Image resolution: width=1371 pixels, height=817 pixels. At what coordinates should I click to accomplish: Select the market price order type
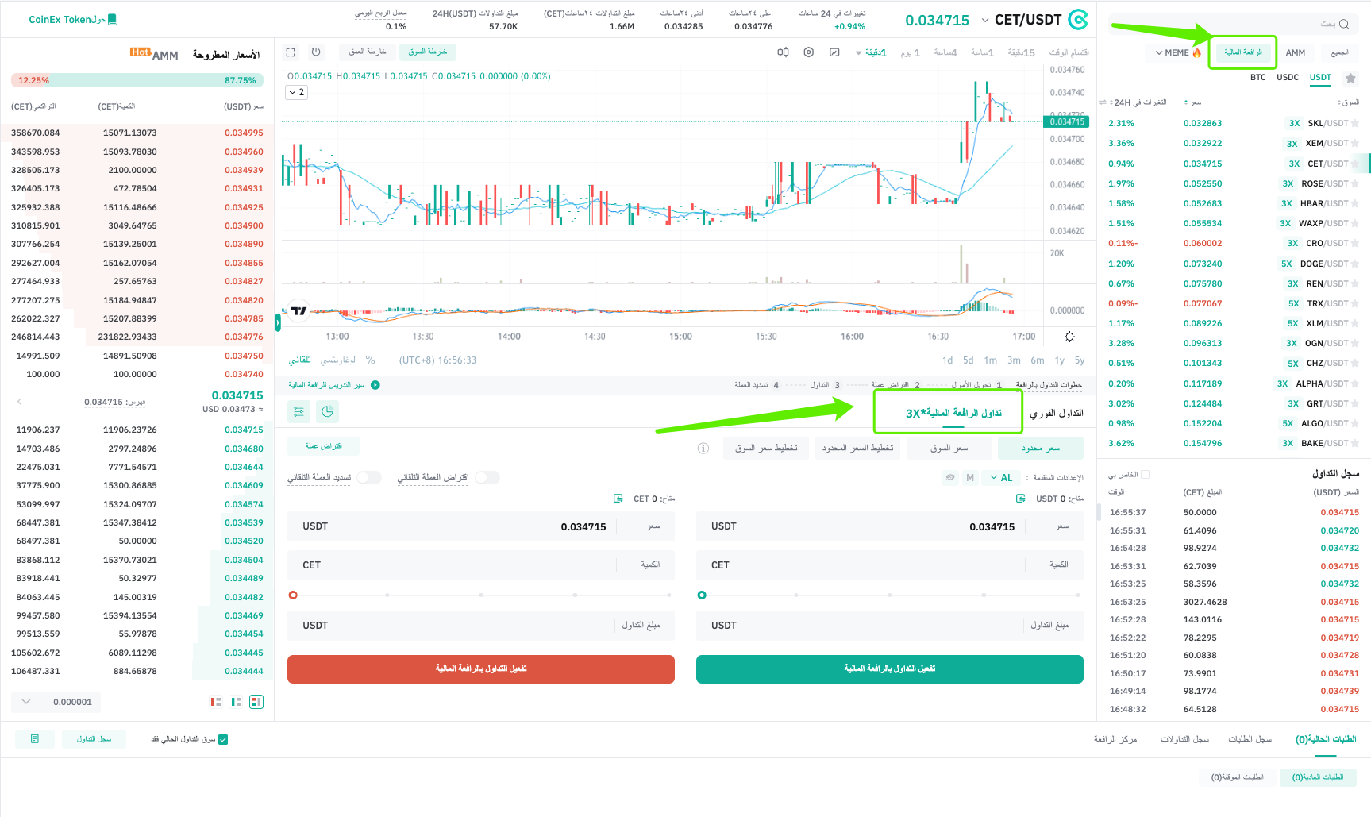[x=949, y=448]
